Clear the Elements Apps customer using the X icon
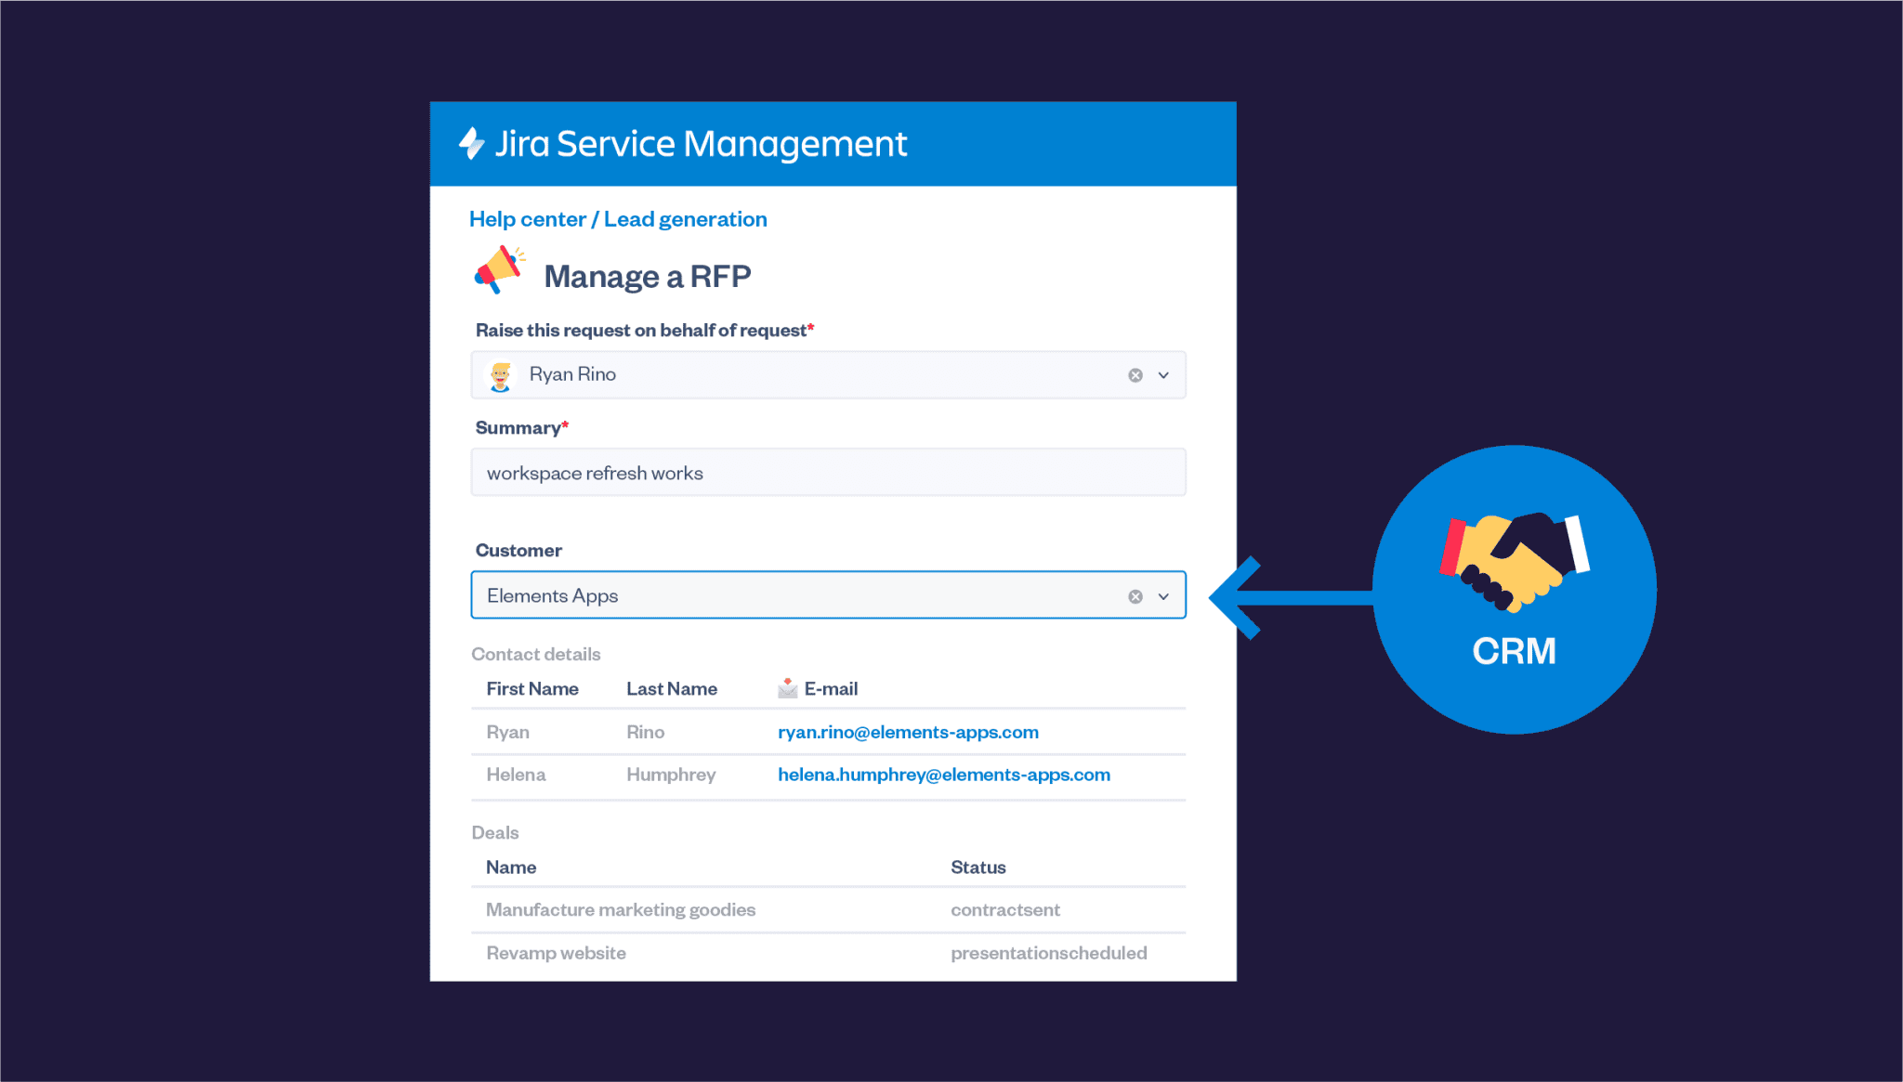 [1134, 595]
